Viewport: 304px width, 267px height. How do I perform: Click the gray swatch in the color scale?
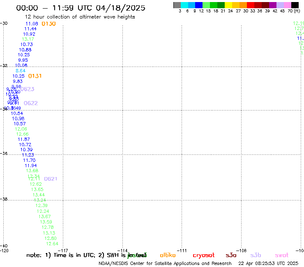pos(177,5)
